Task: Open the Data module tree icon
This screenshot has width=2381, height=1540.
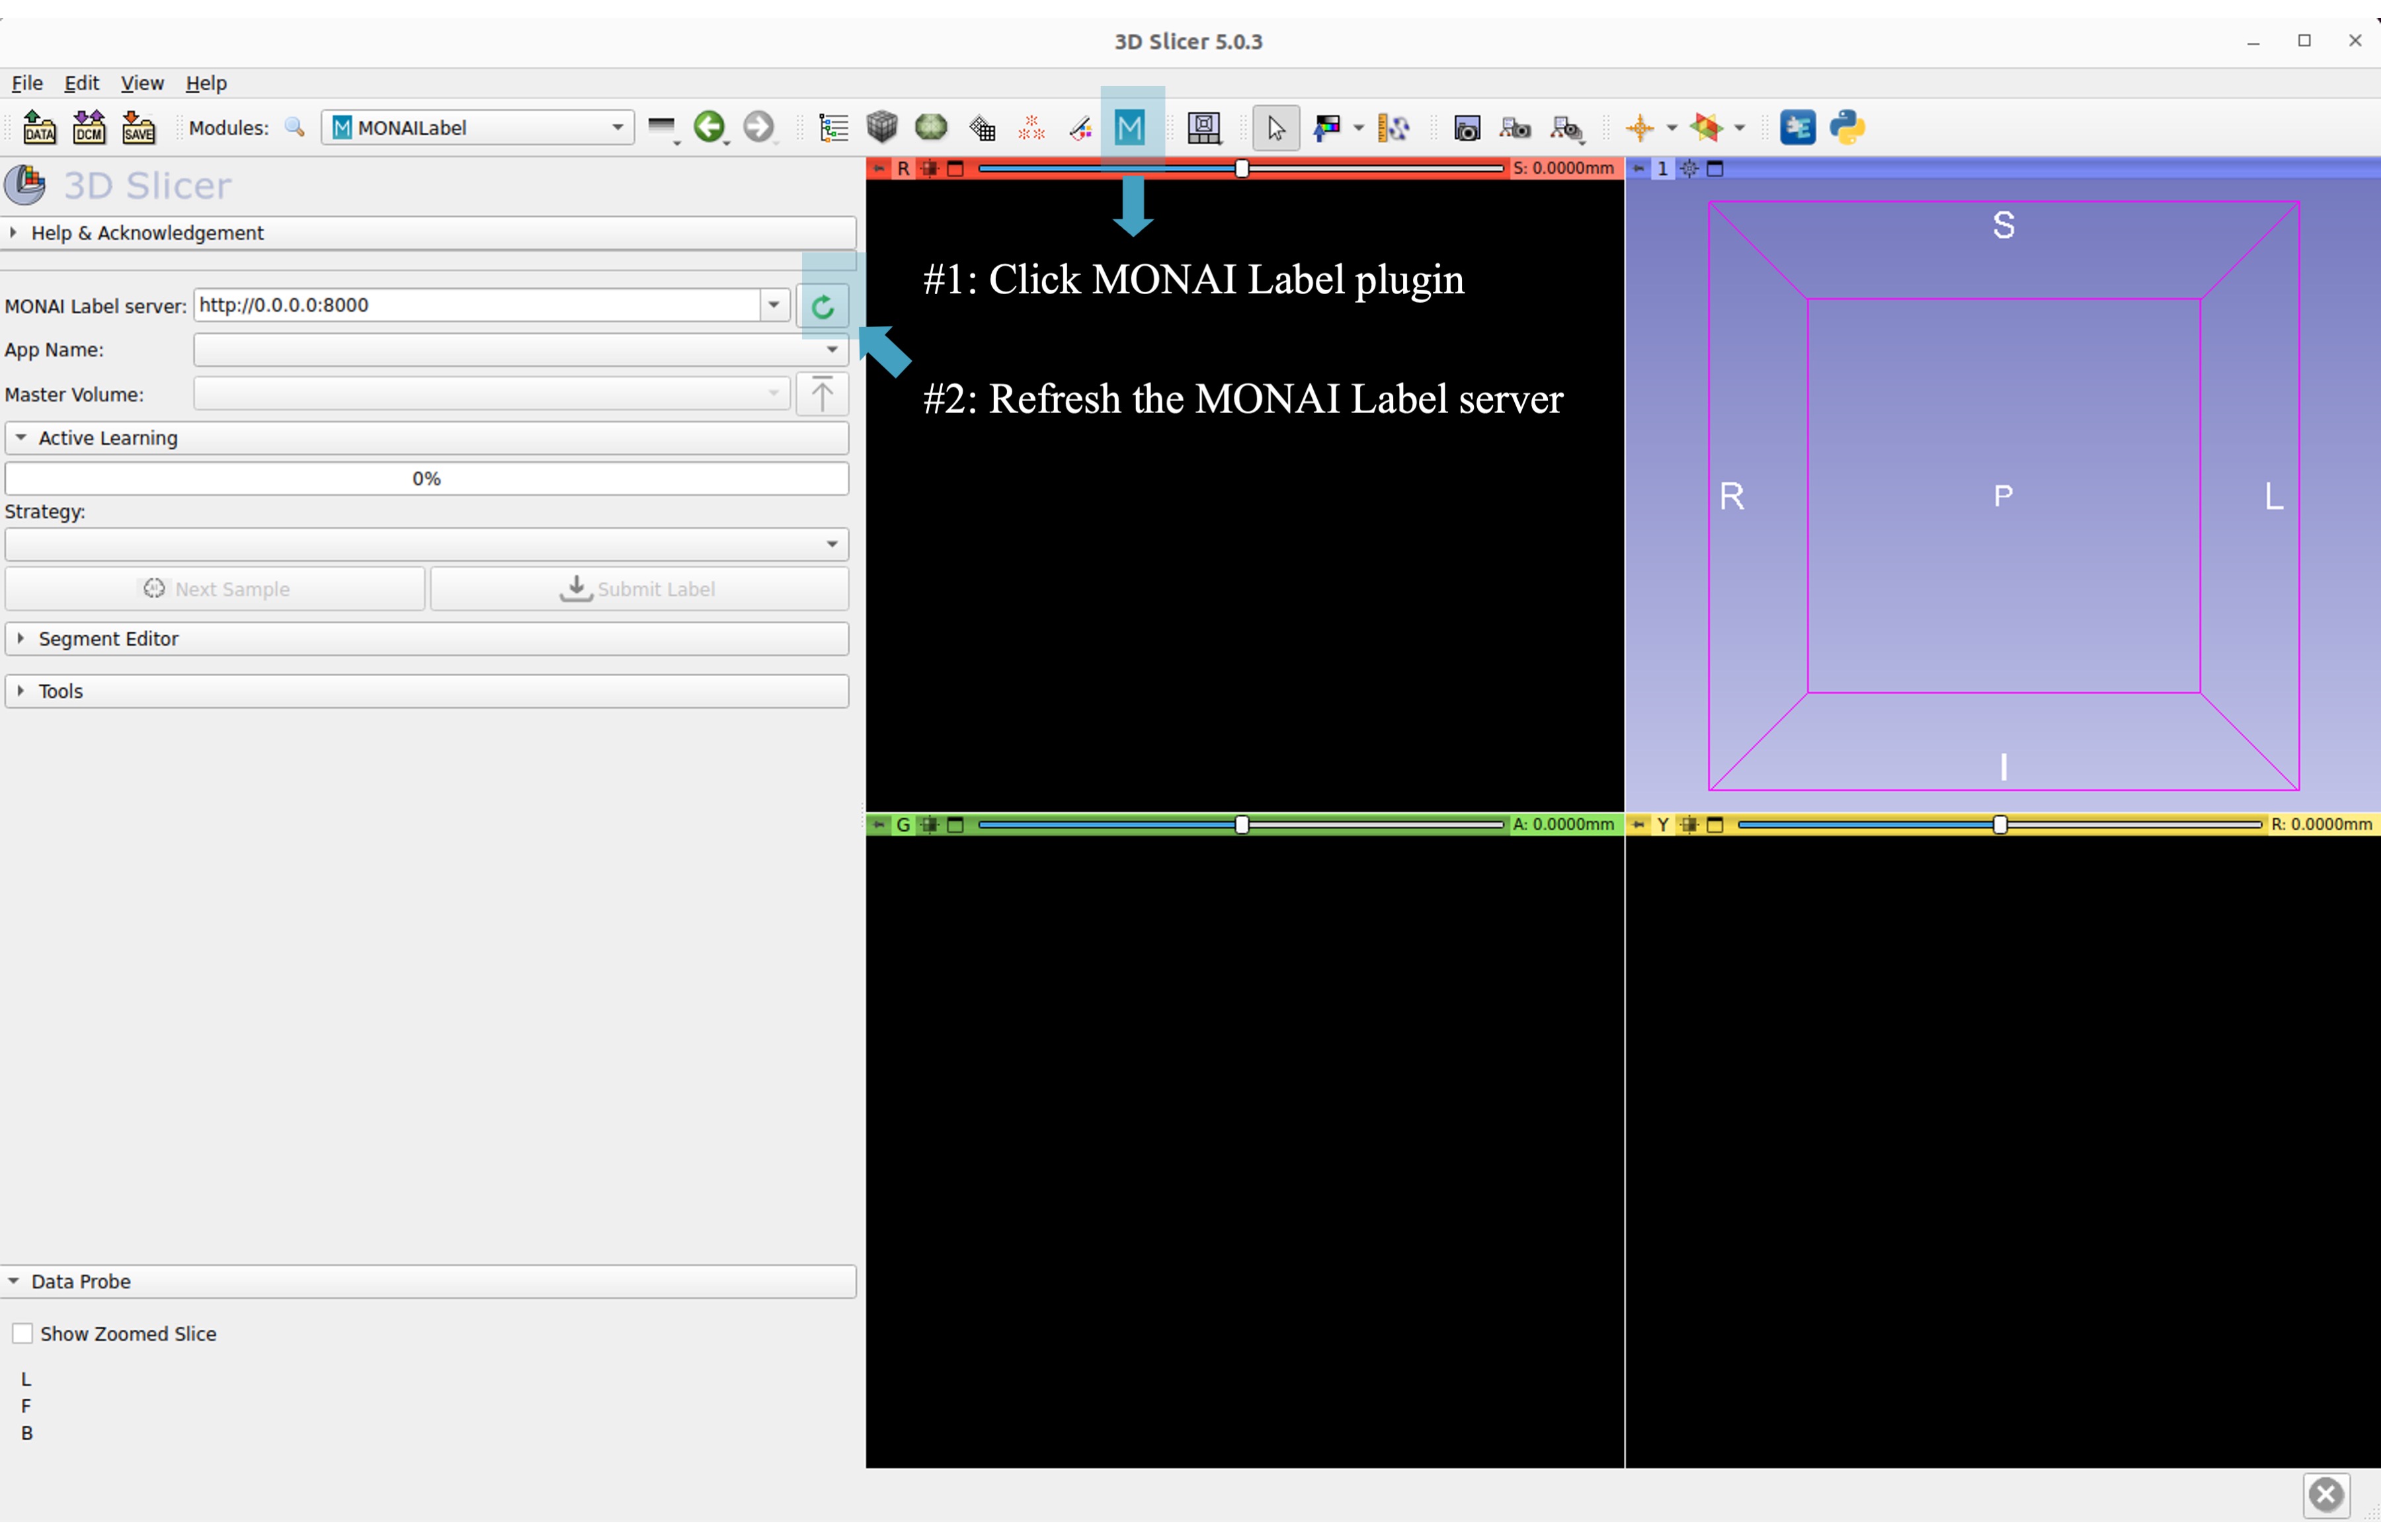Action: pyautogui.click(x=833, y=128)
